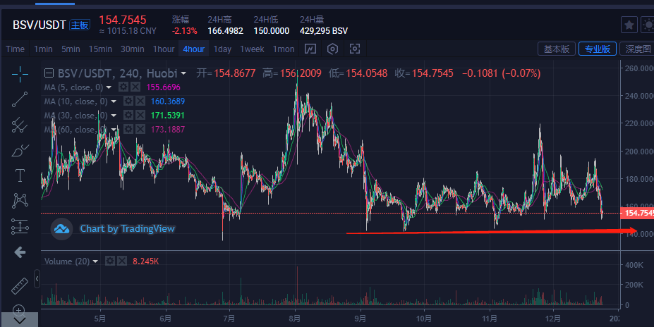Select the pitchfork drawing tool
Viewport: 654px width, 327px height.
(x=20, y=125)
